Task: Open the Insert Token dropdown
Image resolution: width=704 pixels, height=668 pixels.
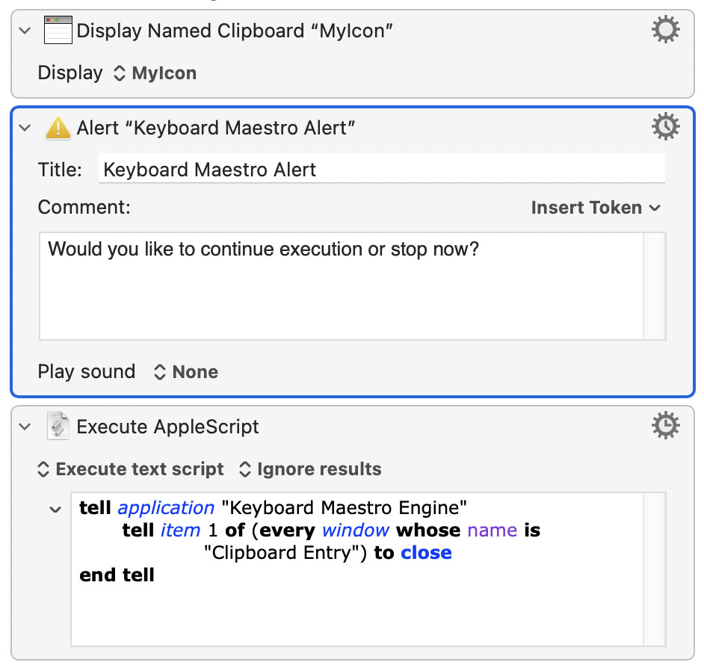Action: click(x=596, y=208)
